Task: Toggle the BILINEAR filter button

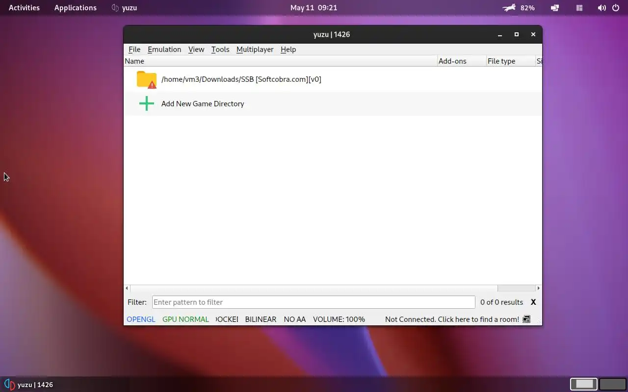Action: 261,319
